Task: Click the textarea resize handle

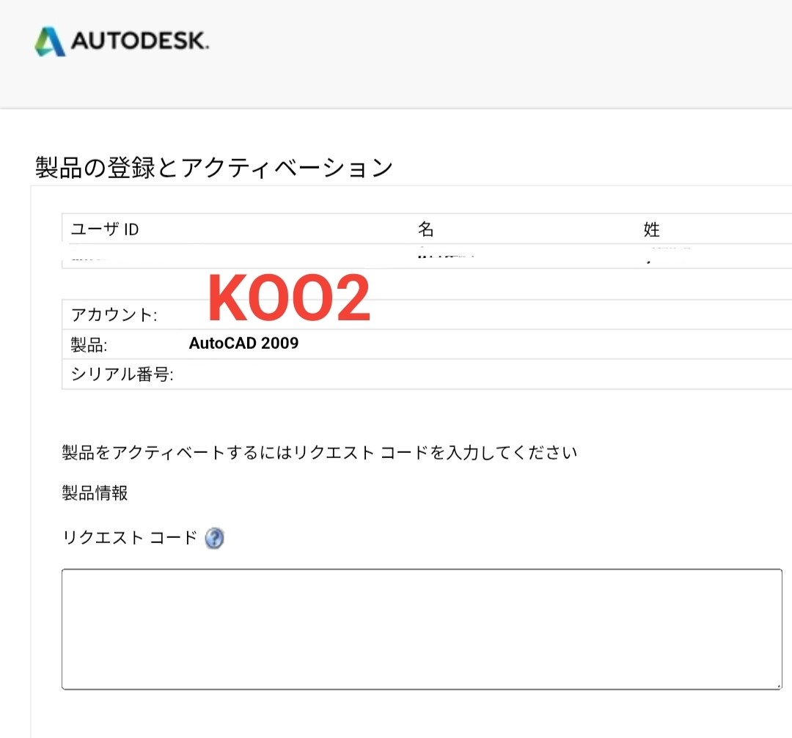Action: (x=777, y=687)
